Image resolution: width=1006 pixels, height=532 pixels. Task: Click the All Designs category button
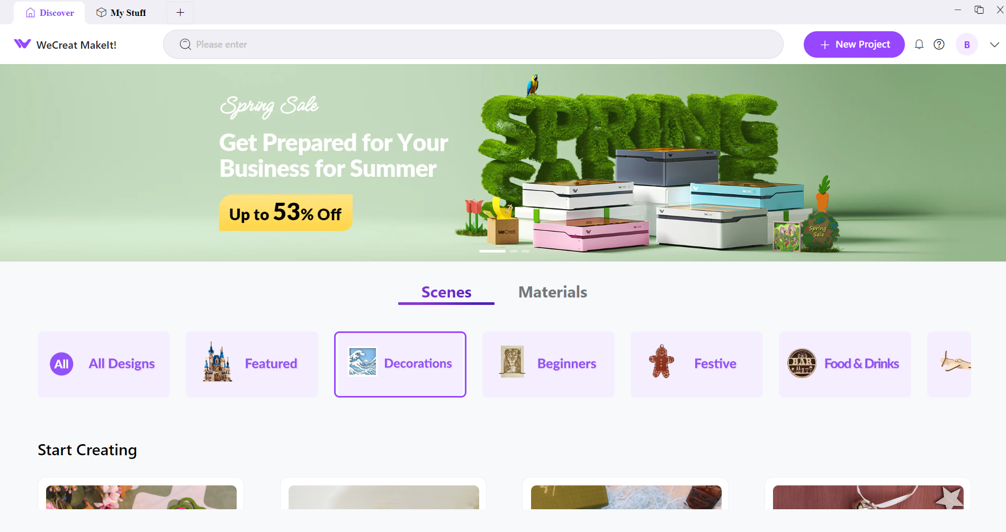point(104,364)
